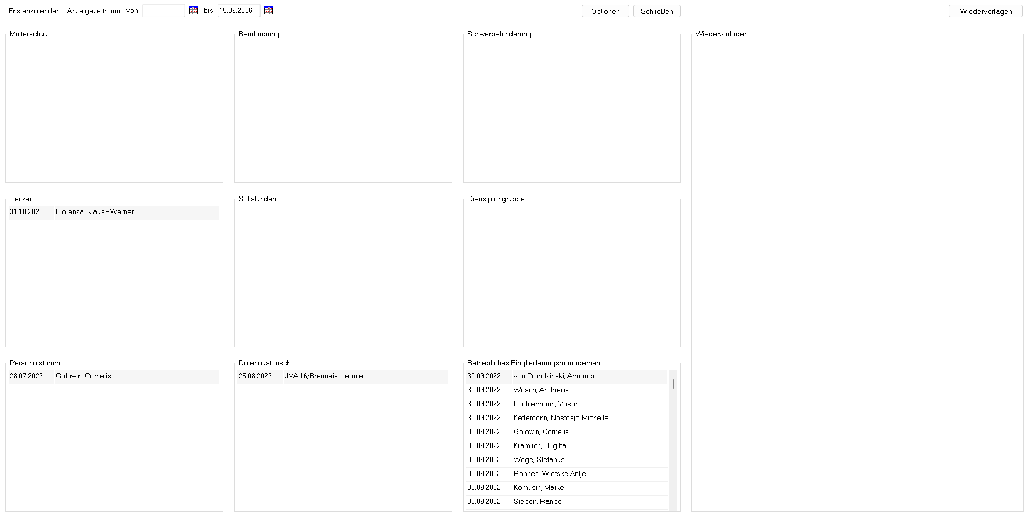The height and width of the screenshot is (512, 1024).
Task: Click date 31.10.2023 in Teilzeit
Action: [26, 212]
